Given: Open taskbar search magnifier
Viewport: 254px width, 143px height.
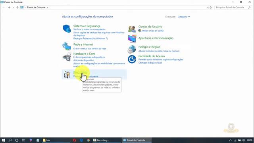Looking at the screenshot, I should [10, 140].
